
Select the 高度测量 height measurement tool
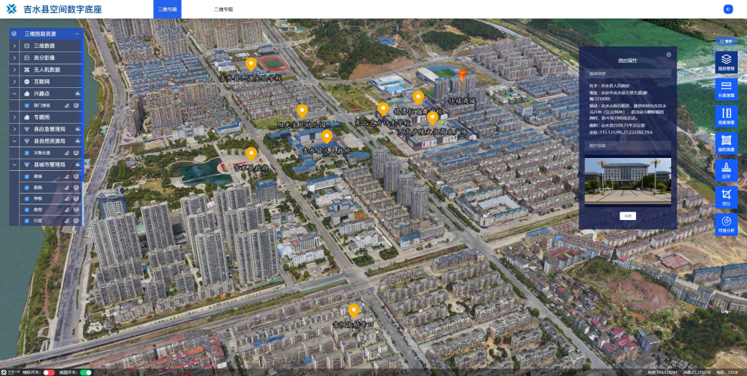pos(726,117)
